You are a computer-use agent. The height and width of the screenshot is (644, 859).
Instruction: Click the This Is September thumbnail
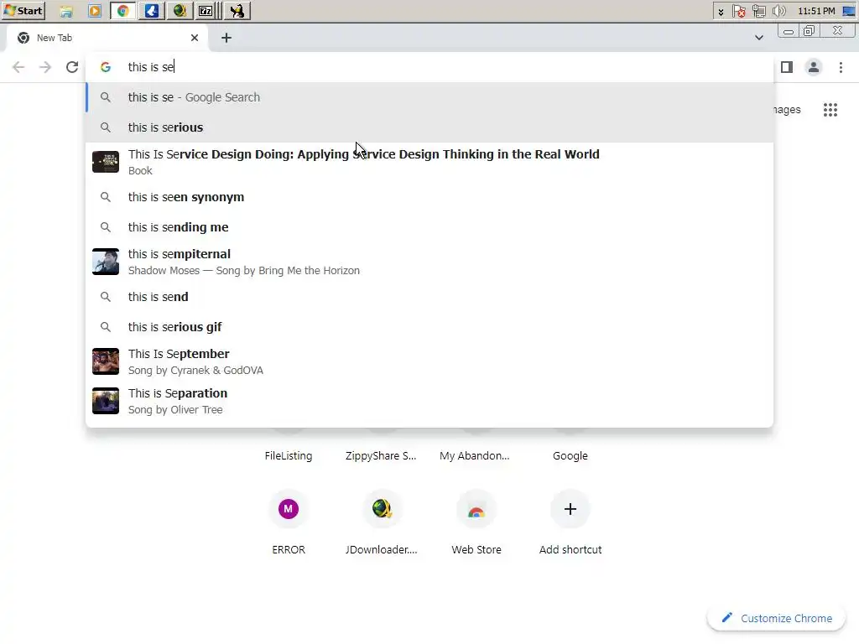[106, 361]
